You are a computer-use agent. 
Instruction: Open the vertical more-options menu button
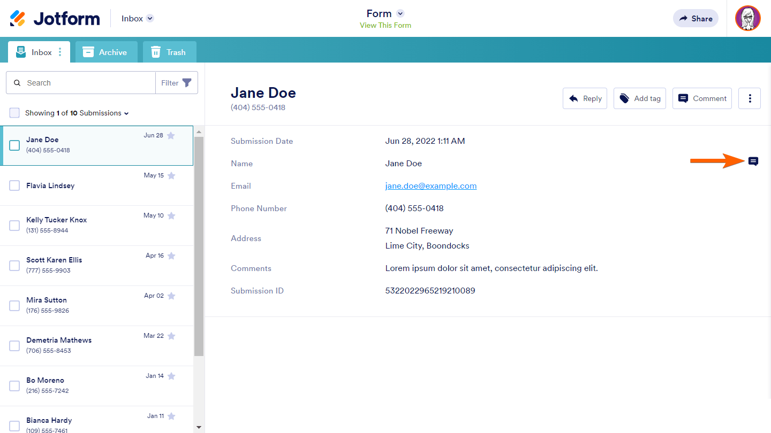click(750, 98)
